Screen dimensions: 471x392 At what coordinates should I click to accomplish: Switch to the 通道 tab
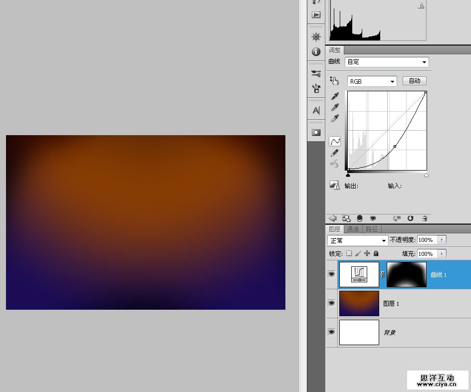point(353,229)
